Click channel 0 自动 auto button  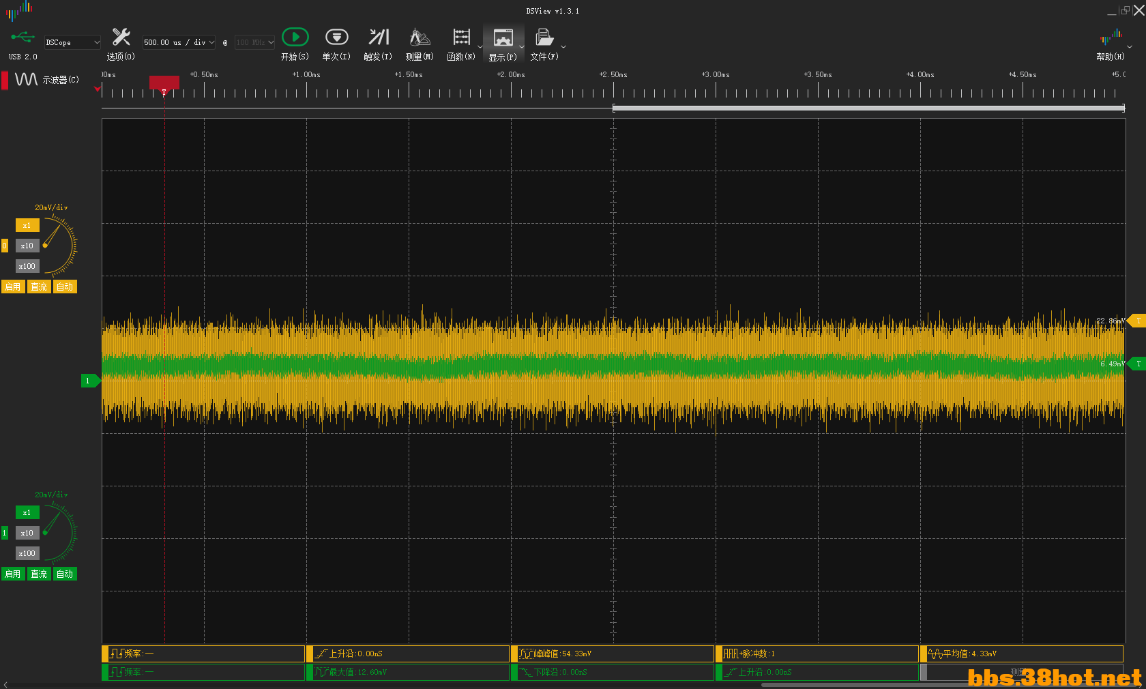point(65,287)
